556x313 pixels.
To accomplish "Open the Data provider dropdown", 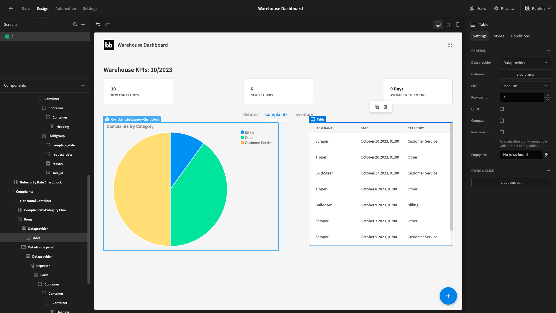I will click(525, 63).
